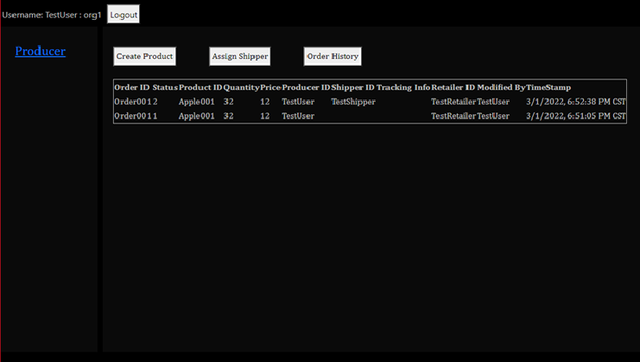The image size is (640, 362).
Task: Select the Price column header
Action: pos(270,87)
